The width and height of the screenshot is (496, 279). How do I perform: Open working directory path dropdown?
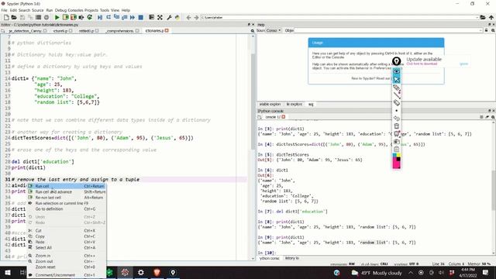tap(477, 17)
